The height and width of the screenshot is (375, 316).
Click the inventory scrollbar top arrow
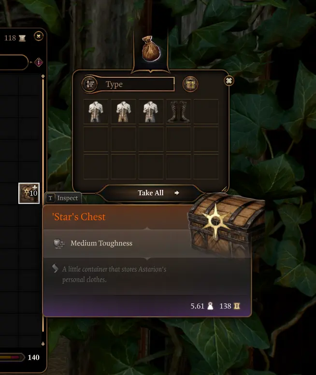tap(43, 76)
